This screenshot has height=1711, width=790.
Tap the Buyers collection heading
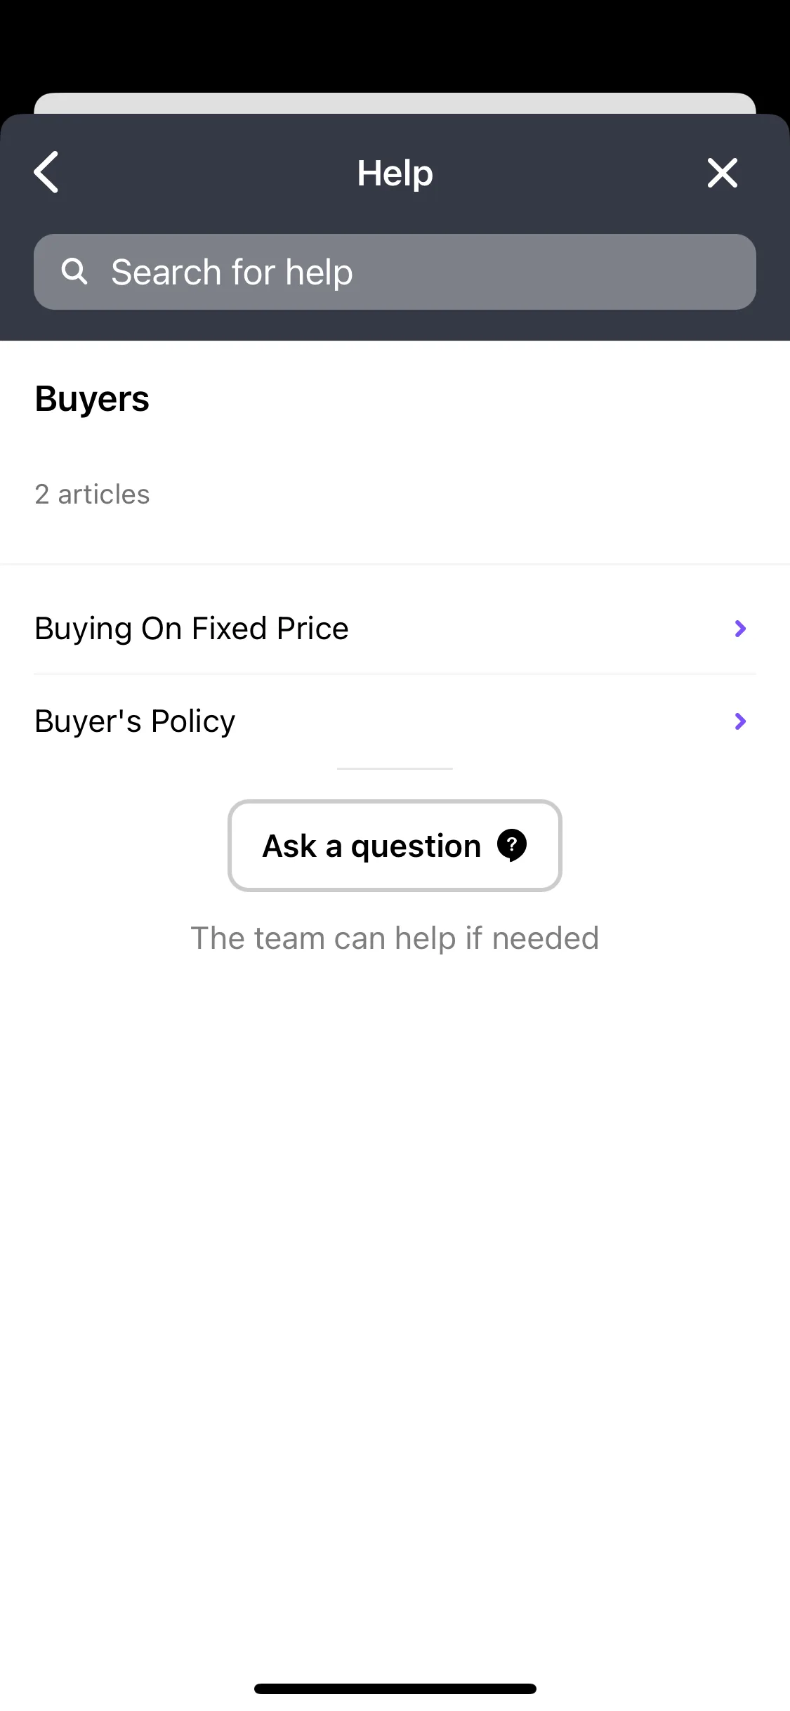pyautogui.click(x=92, y=399)
